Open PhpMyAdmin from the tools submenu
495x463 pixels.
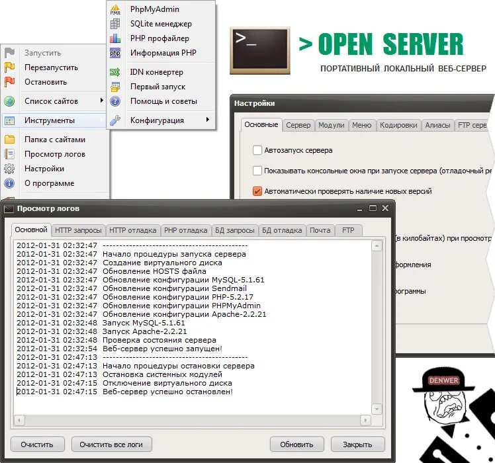155,9
